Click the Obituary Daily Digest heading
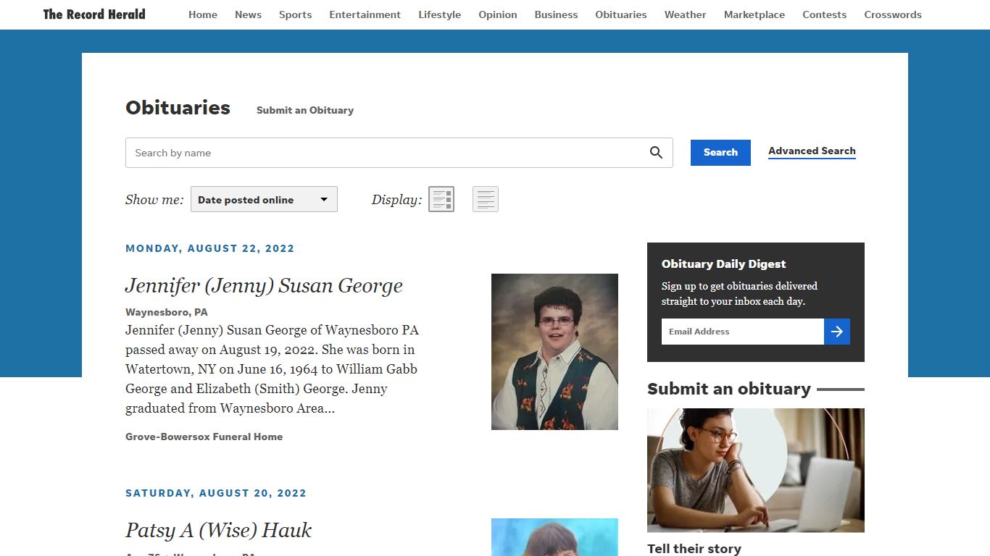This screenshot has height=556, width=990. pyautogui.click(x=723, y=264)
